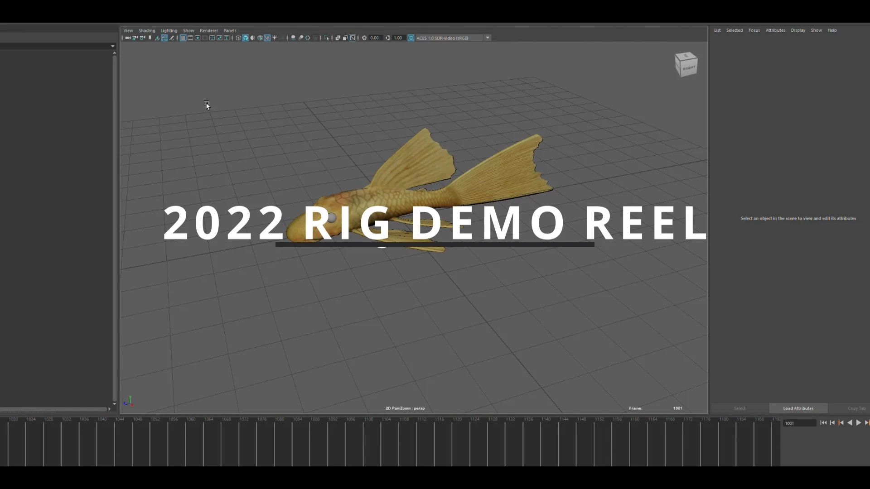The image size is (870, 489).
Task: Toggle Multisample Anti-aliasing icon
Action: click(x=308, y=38)
